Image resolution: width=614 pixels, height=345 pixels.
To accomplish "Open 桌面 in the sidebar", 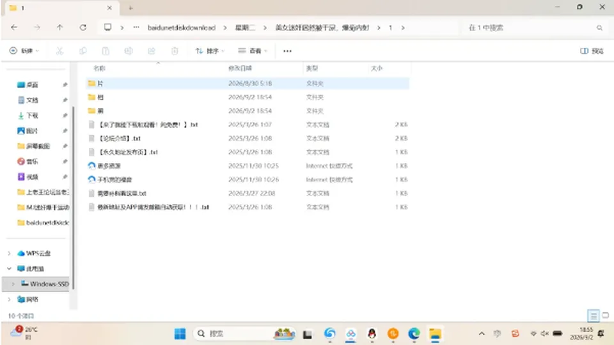I will point(32,84).
